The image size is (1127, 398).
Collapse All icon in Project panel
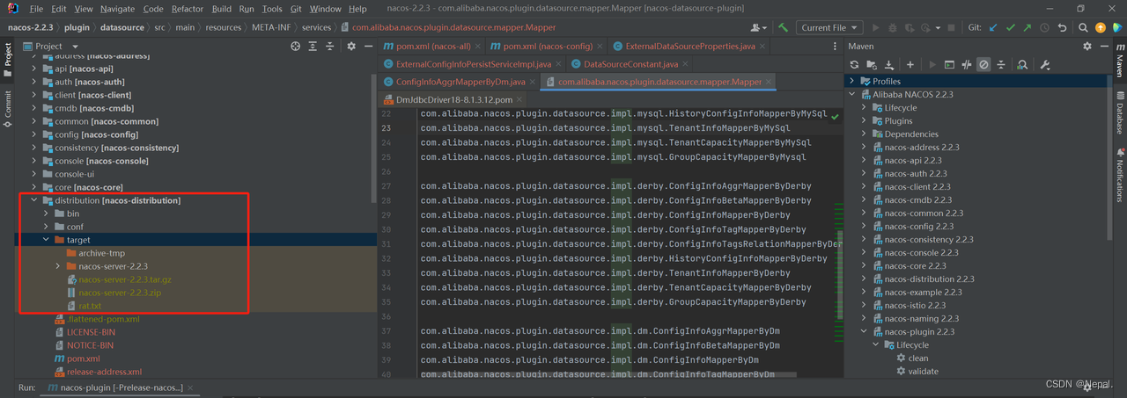(x=330, y=46)
